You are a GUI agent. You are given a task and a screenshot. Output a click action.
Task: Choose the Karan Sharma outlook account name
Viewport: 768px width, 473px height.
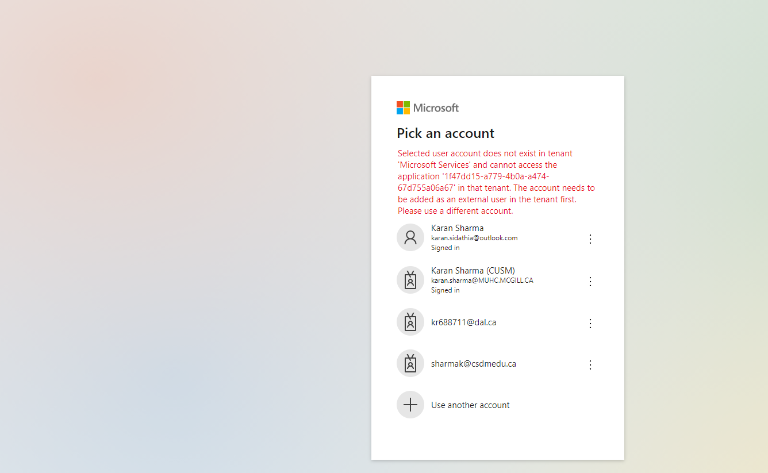pos(458,228)
